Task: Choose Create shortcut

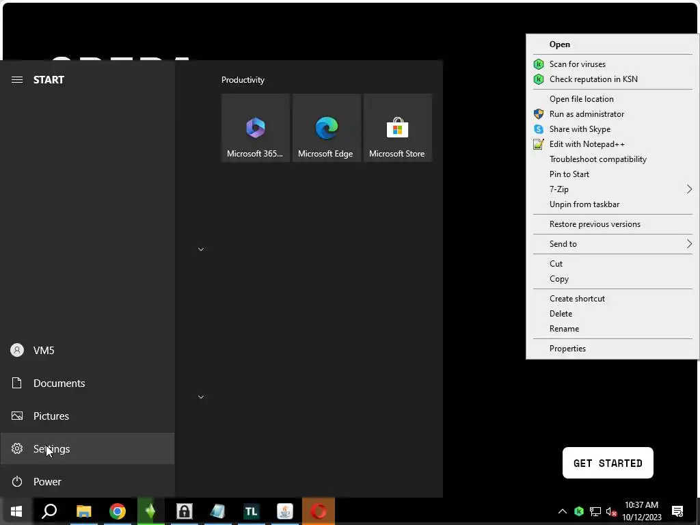Action: coord(612,299)
